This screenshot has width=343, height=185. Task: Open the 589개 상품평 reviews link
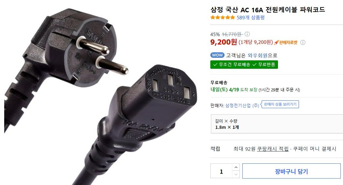click(x=250, y=17)
